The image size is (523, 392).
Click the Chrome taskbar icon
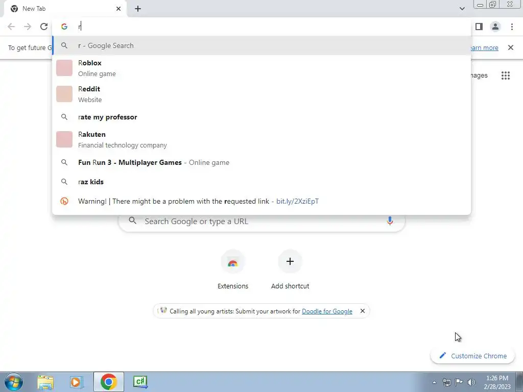pos(108,382)
